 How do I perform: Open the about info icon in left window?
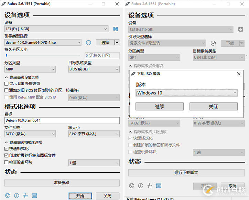point(17,196)
